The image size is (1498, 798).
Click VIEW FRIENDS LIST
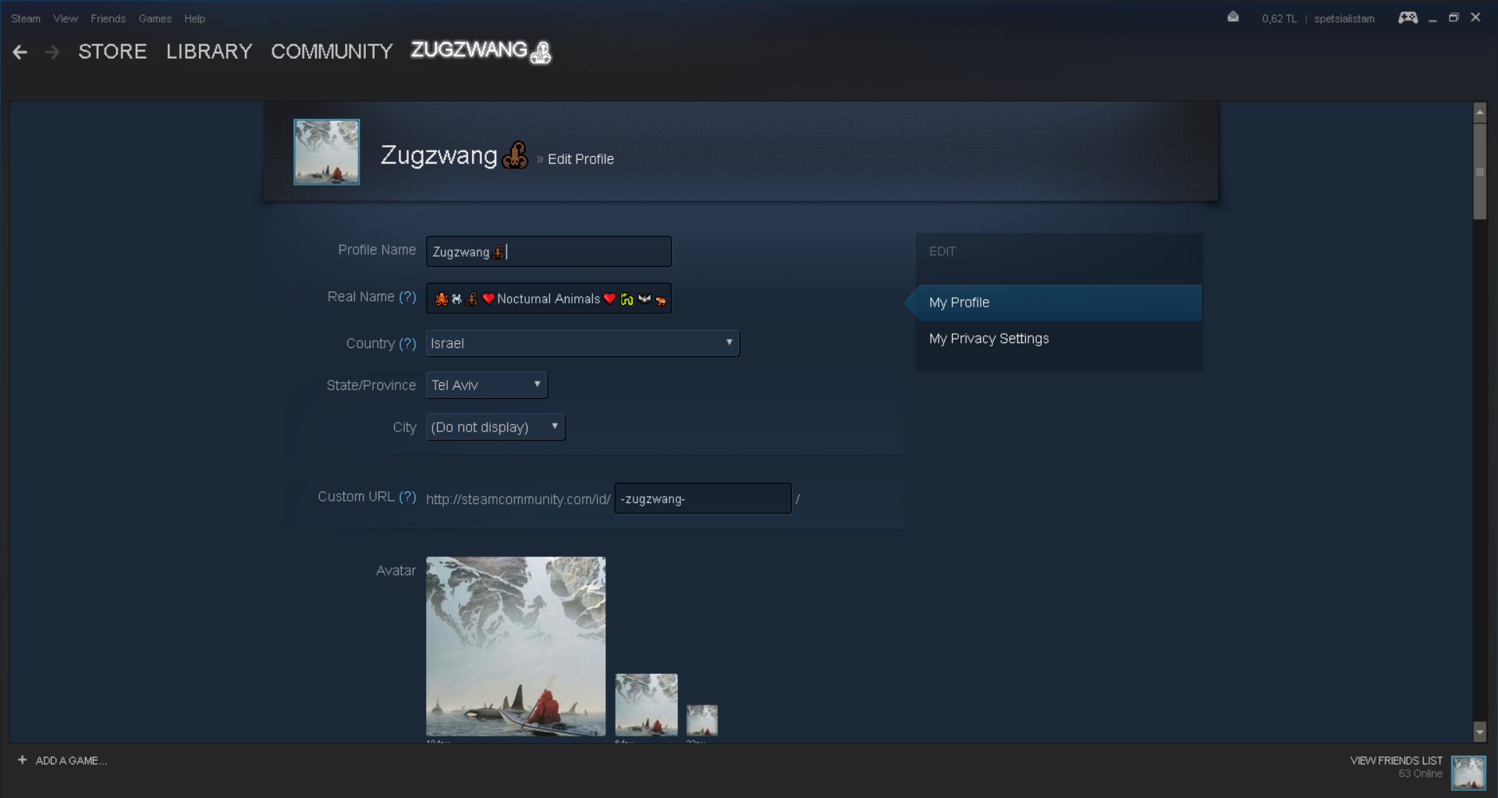coord(1396,761)
